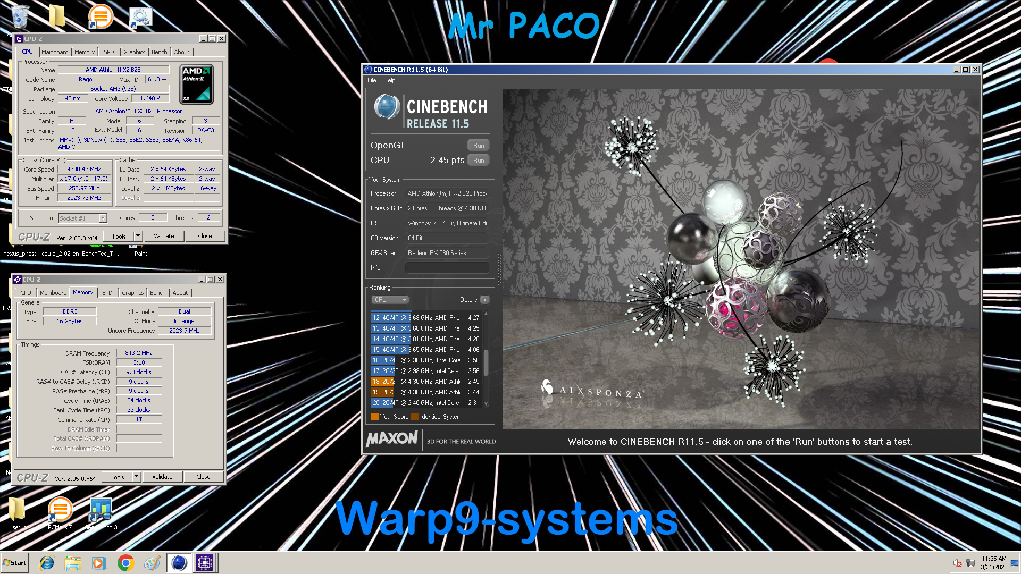Click Close button in bottom CPU-Z window
Viewport: 1021px width, 574px height.
203,477
